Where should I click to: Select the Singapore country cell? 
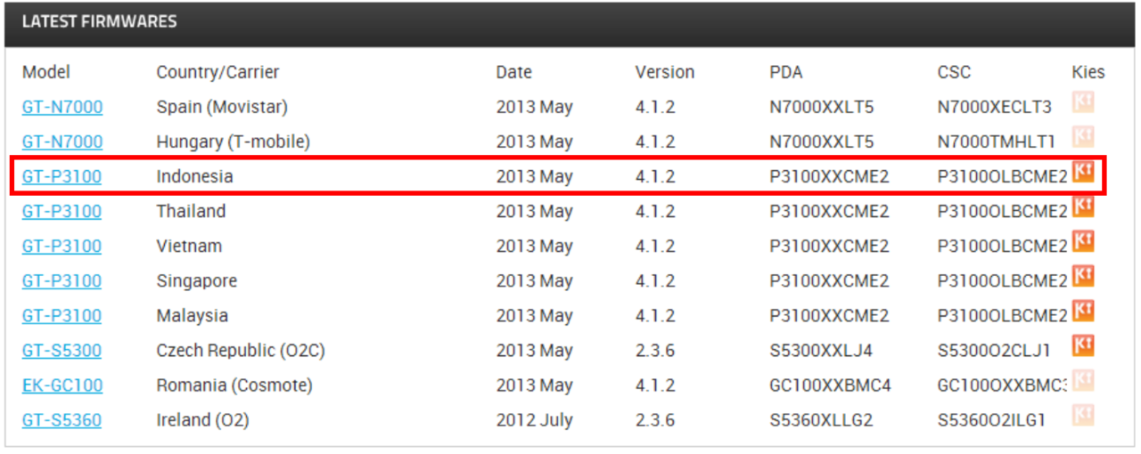click(x=197, y=280)
